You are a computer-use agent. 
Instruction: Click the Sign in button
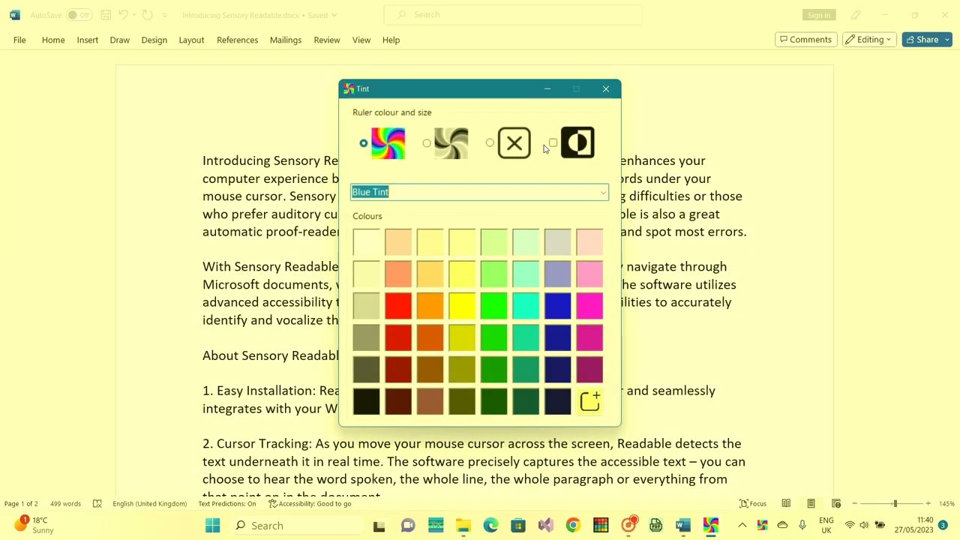pos(819,15)
